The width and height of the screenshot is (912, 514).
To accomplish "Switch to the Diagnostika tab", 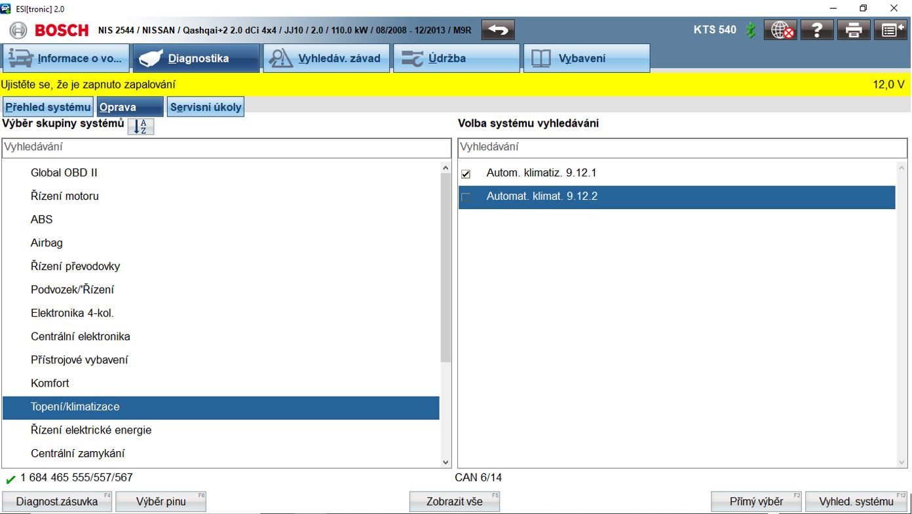I will coord(197,58).
